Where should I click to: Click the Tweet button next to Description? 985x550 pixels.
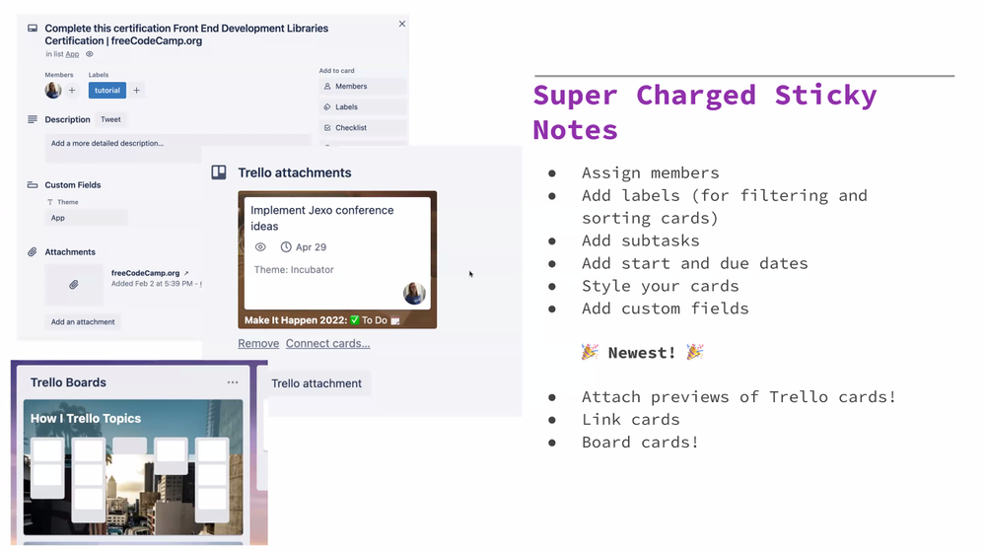pyautogui.click(x=110, y=119)
